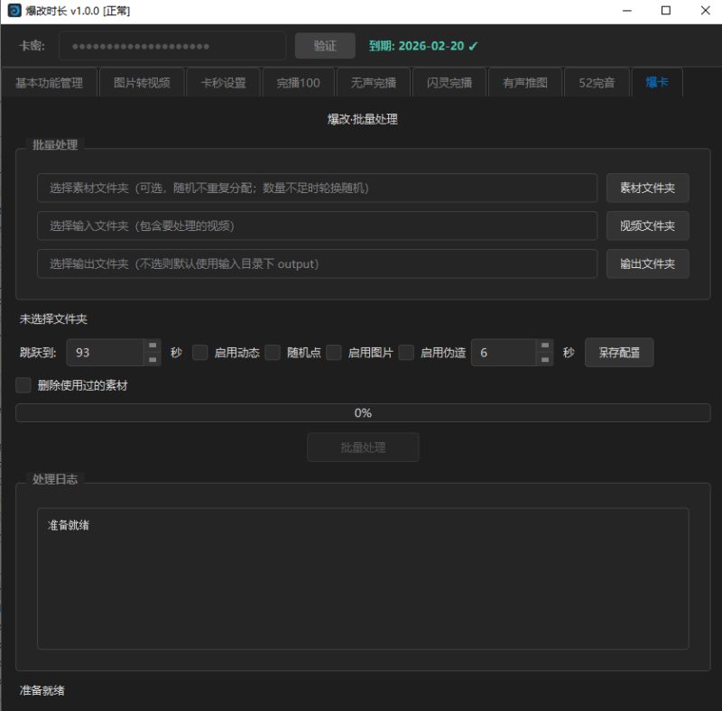Viewport: 722px width, 711px height.
Task: Click the app icon in title bar
Action: click(x=14, y=11)
